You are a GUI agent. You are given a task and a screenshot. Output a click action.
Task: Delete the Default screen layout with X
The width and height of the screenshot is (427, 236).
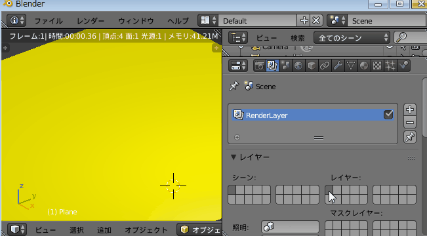[316, 21]
